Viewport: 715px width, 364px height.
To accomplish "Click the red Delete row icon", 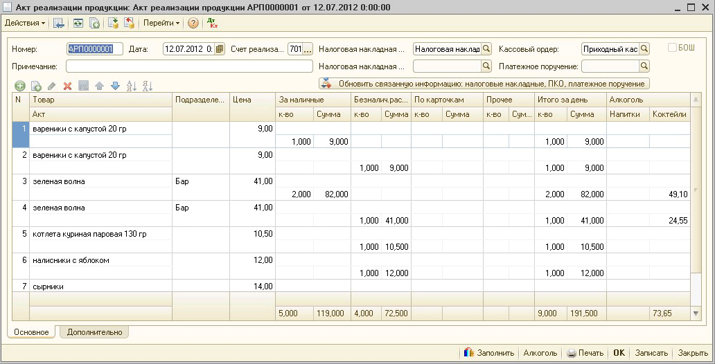I will 68,86.
